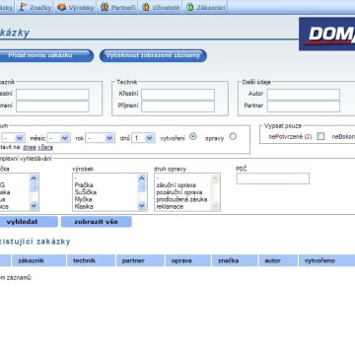Open the Zákazníci tab
Viewport: 355px width, 355px height.
click(x=205, y=7)
